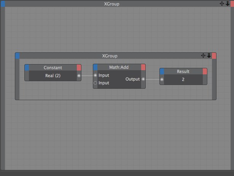Click Math:Add node blue input corner
The image size is (234, 176).
click(96, 67)
